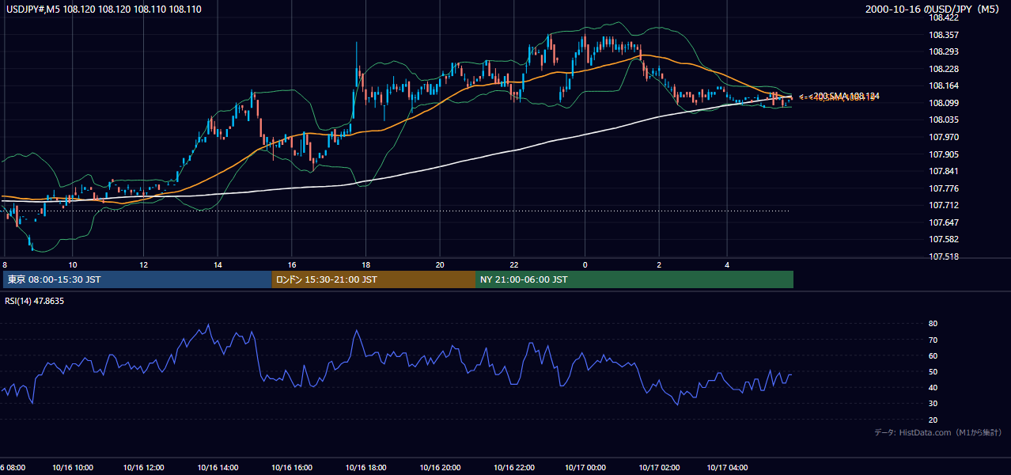Click the 10/16 10:00 bottom time label
The height and width of the screenshot is (475, 1011).
pos(73,468)
